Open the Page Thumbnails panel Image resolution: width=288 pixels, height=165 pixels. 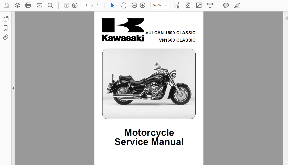coord(6,18)
